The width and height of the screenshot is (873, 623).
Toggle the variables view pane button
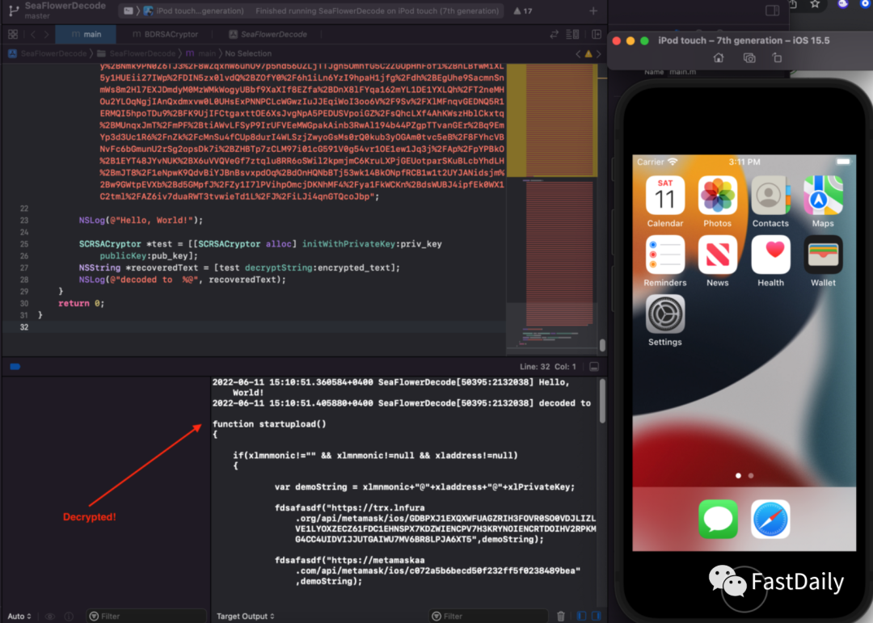[581, 617]
